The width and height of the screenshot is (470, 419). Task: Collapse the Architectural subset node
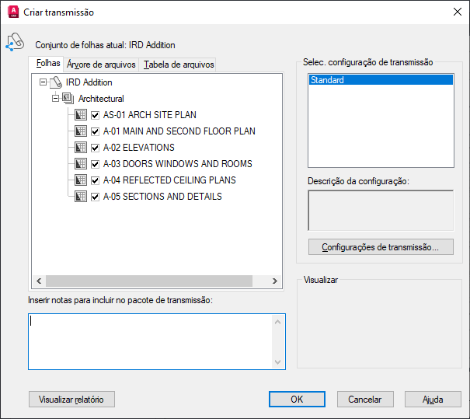pyautogui.click(x=55, y=99)
